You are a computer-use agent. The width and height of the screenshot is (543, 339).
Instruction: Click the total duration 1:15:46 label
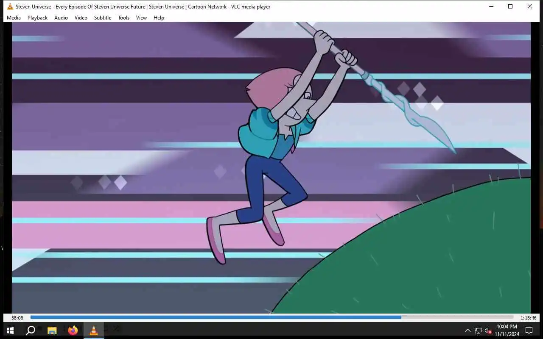528,318
